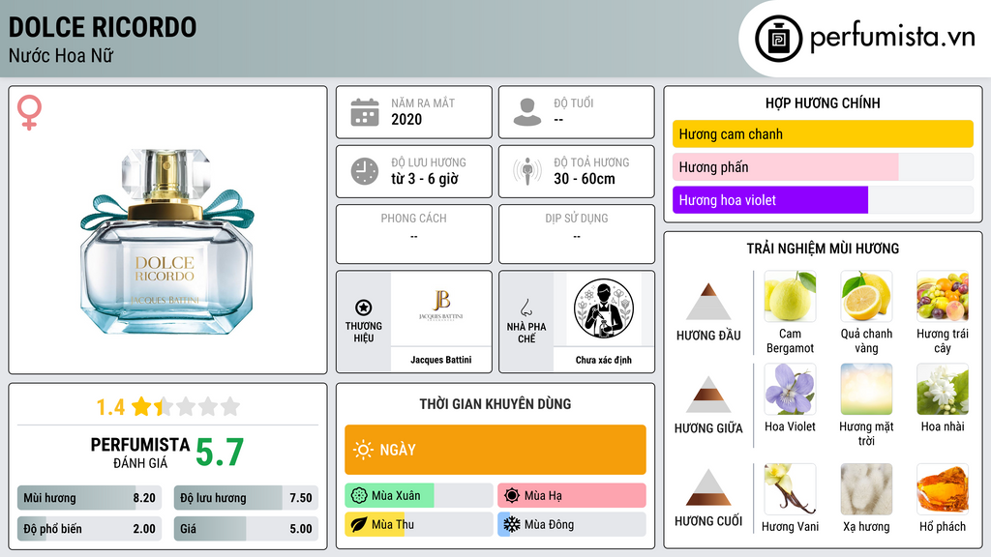Click the Thời gian khuyên dùng heading
This screenshot has height=557, width=991.
[495, 404]
